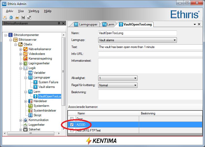Check the Door camera checkbox
This screenshot has width=205, height=147.
pyautogui.click(x=72, y=119)
